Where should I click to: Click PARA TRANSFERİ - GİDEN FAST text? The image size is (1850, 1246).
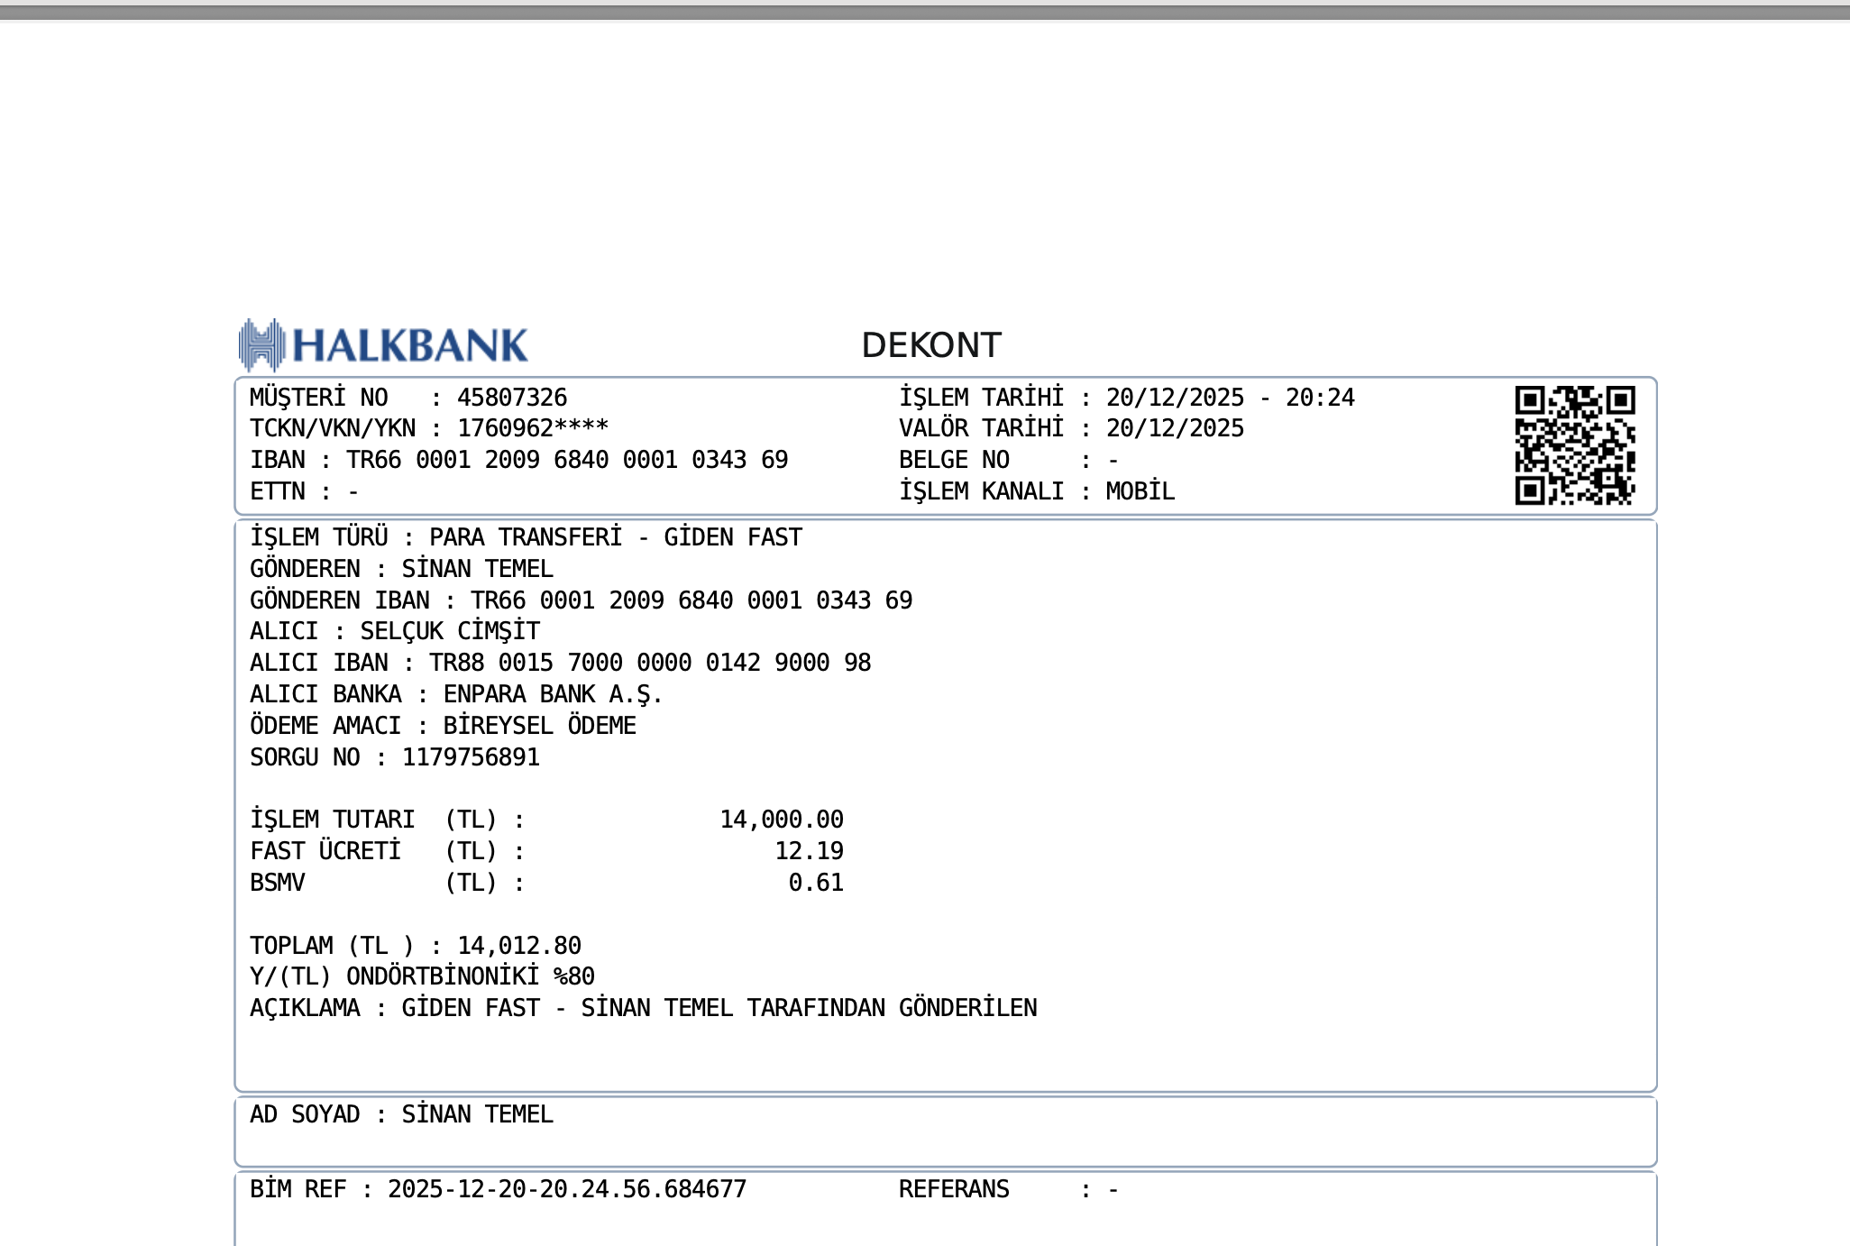tap(616, 537)
